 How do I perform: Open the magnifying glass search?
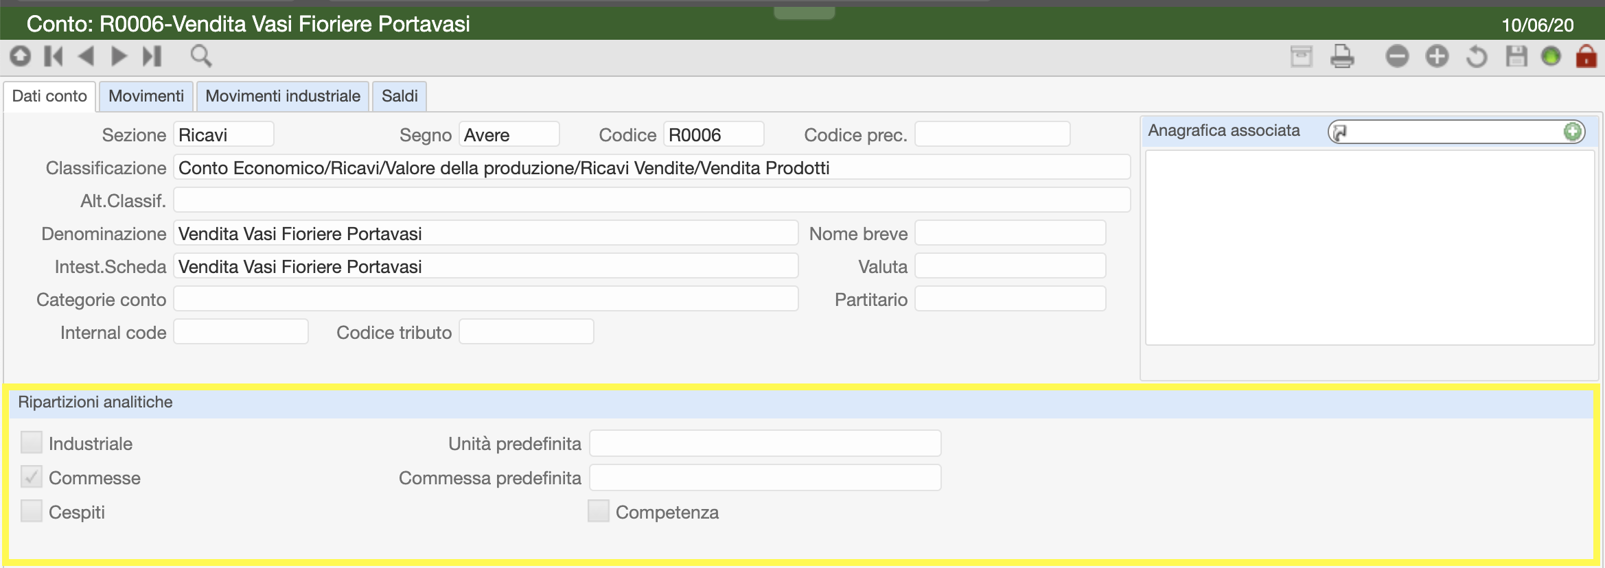pos(201,56)
